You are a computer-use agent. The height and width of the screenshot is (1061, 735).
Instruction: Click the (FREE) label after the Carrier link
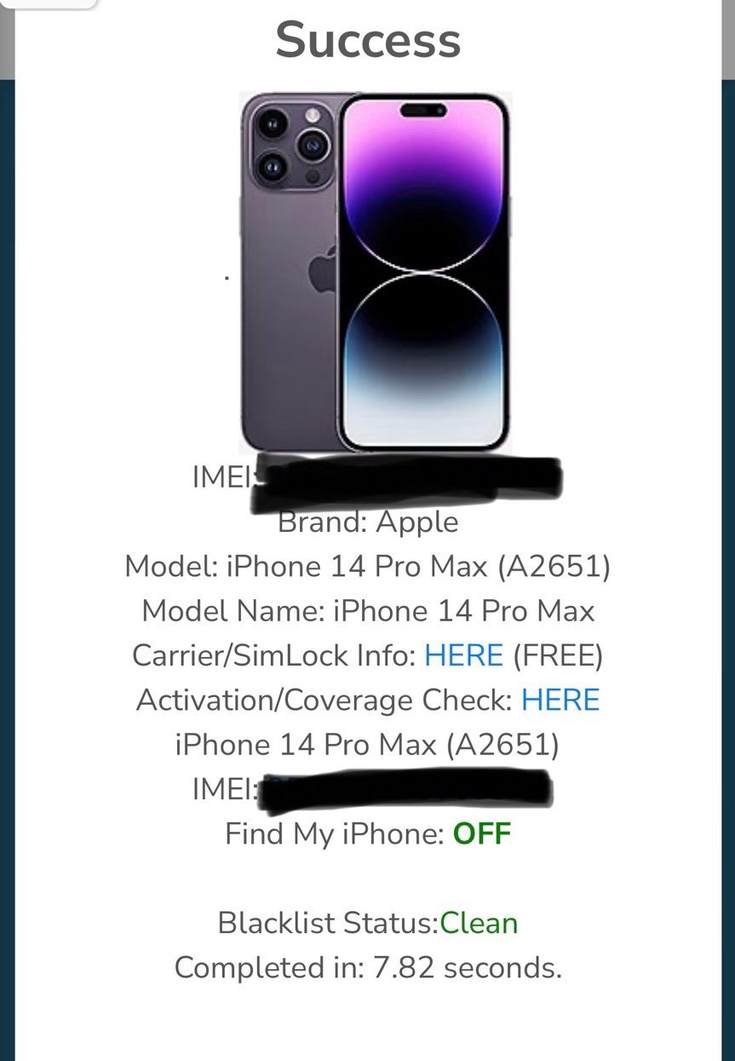click(x=558, y=655)
